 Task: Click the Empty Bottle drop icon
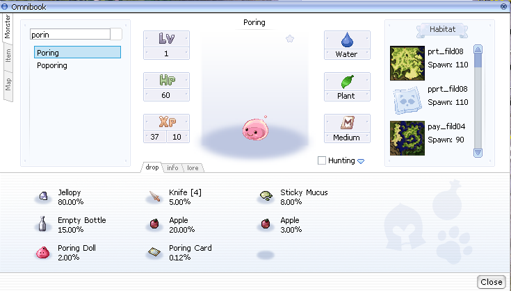42,224
